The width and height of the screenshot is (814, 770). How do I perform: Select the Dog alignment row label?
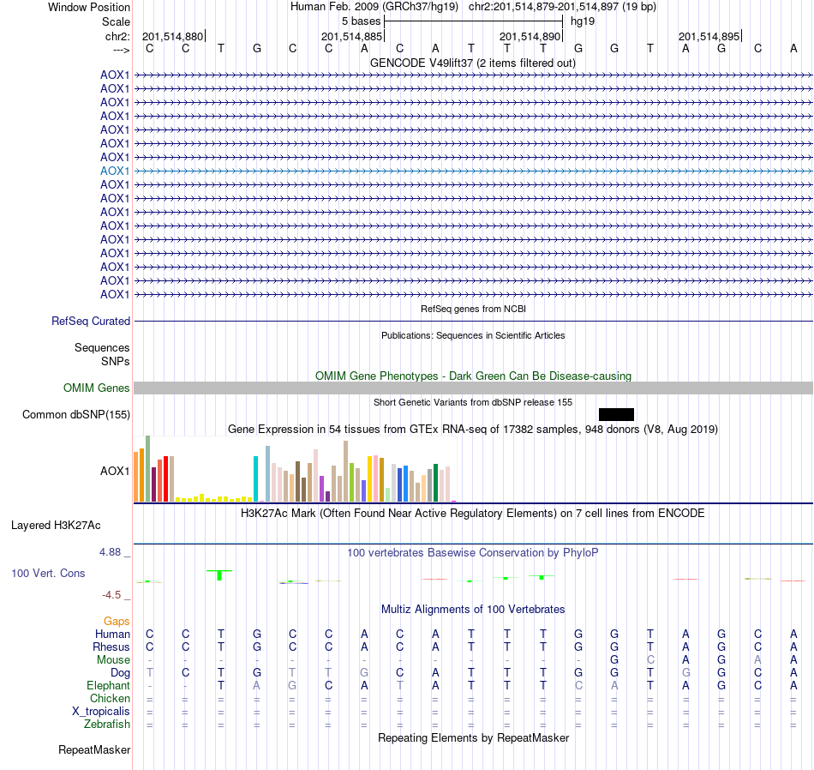tap(120, 673)
